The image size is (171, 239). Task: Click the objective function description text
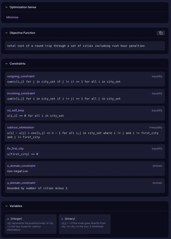point(76,46)
